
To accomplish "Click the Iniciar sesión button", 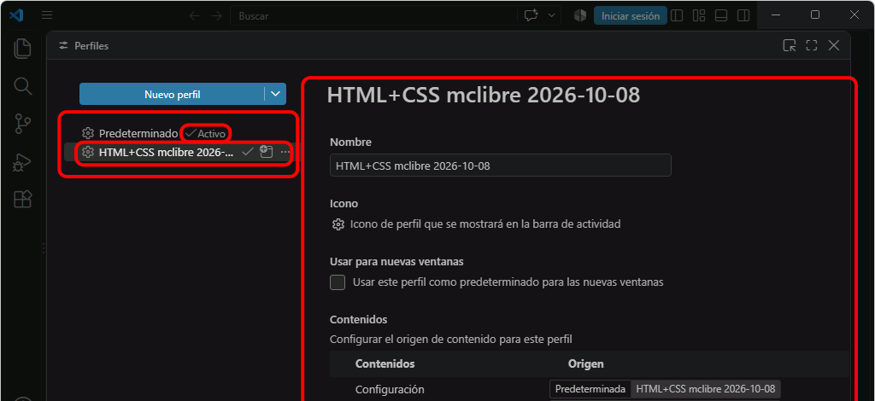I will pyautogui.click(x=631, y=15).
